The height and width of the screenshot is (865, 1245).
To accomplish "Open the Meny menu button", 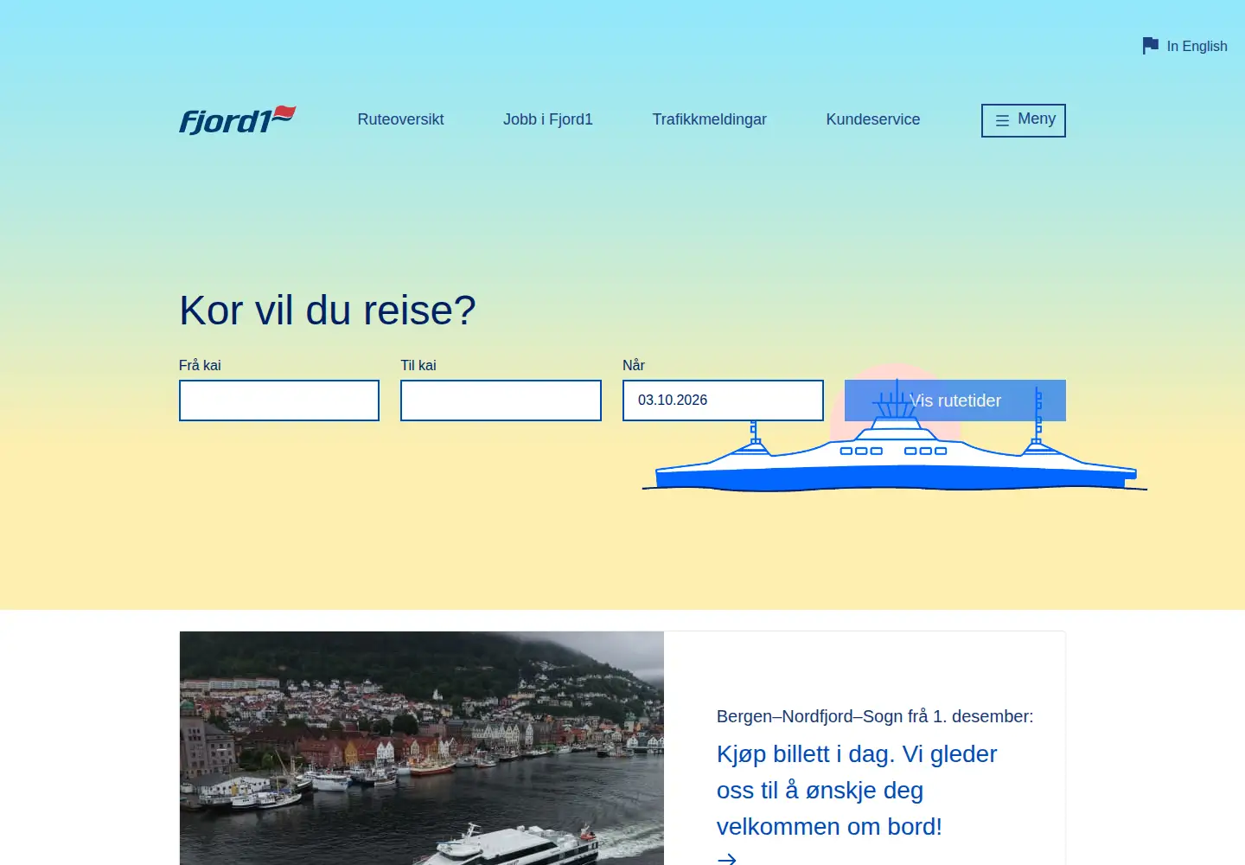I will tap(1023, 120).
